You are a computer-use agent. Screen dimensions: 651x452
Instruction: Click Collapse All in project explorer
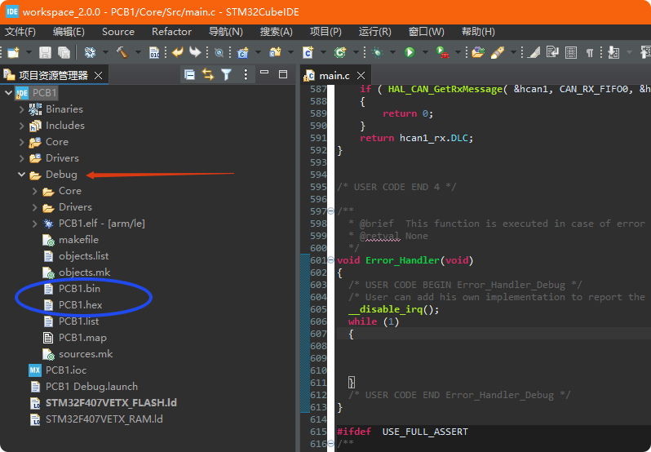(x=189, y=74)
